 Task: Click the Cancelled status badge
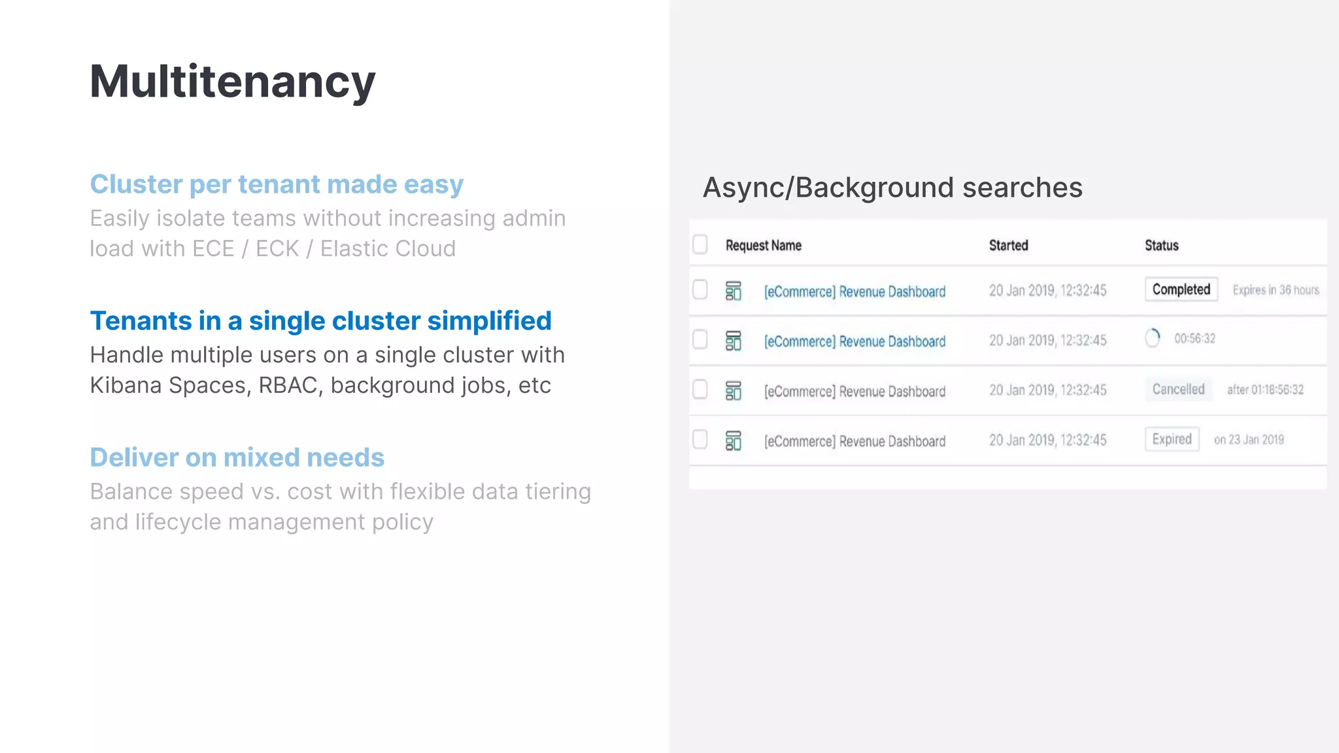tap(1178, 390)
